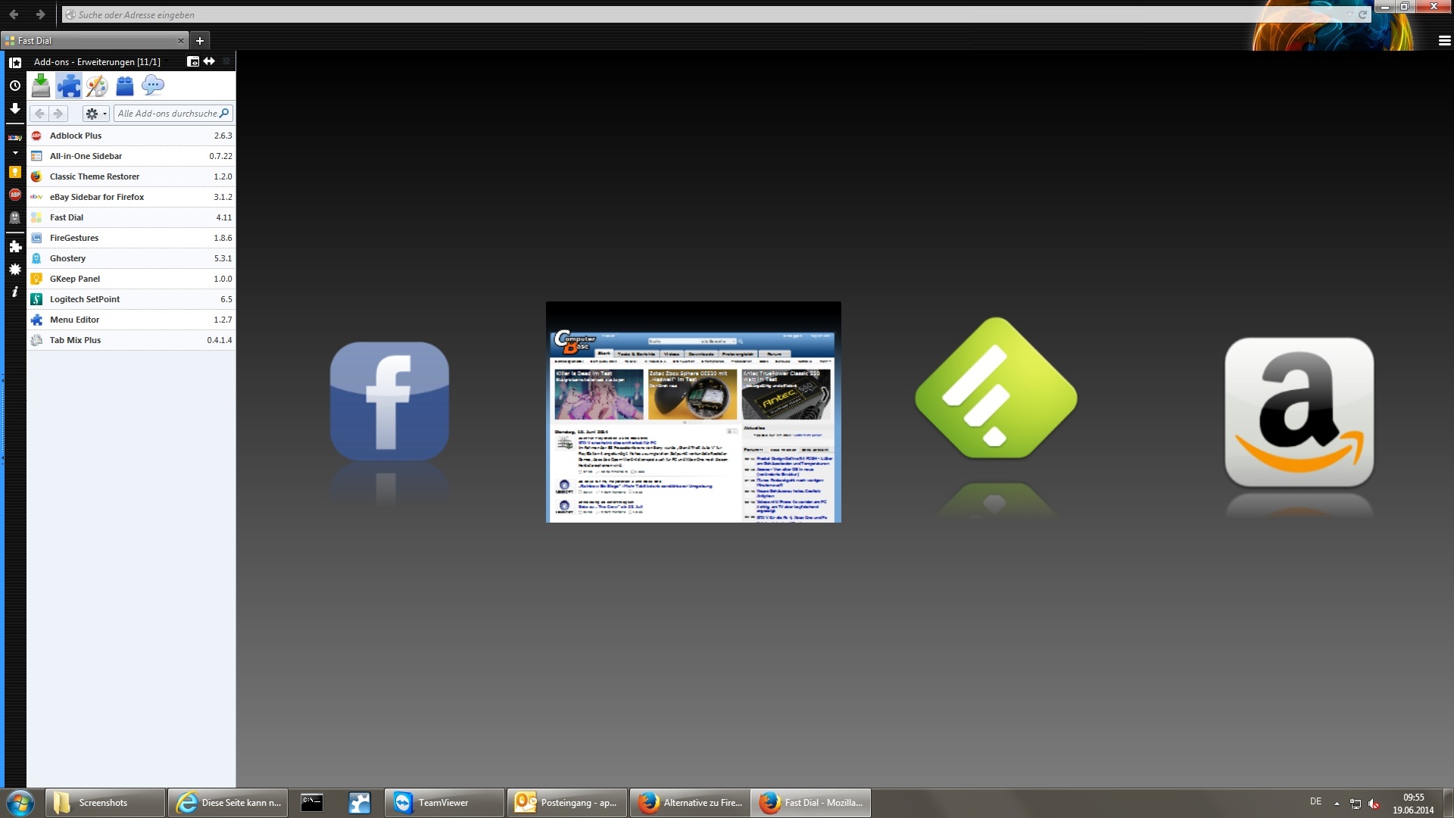Switch to Plugins lego brick category
This screenshot has width=1454, height=818.
pyautogui.click(x=125, y=86)
